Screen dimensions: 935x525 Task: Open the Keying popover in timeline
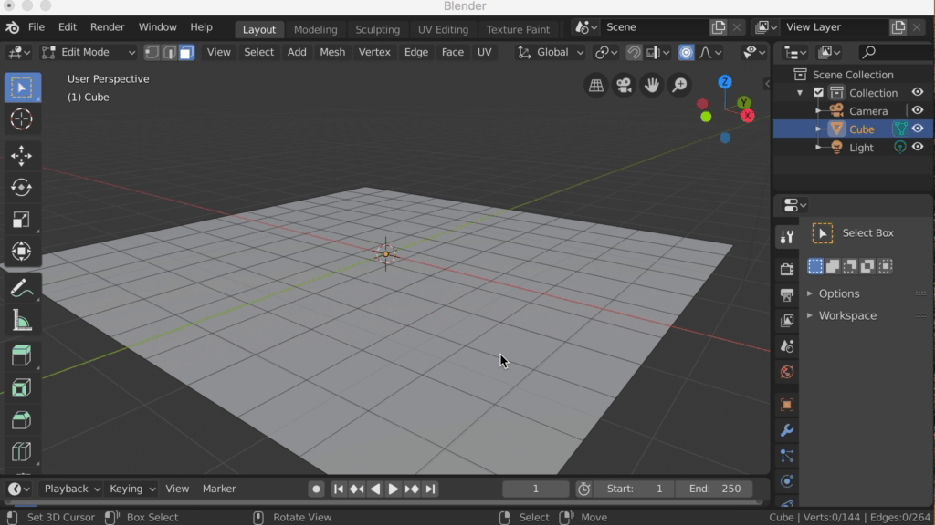tap(132, 489)
